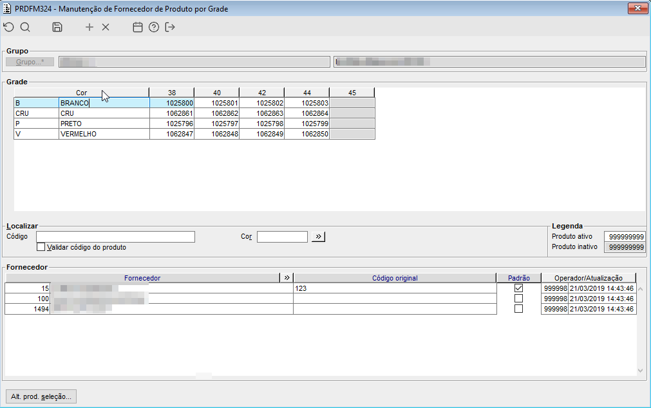Select the VERMELHO color cell
651x408 pixels.
point(104,134)
